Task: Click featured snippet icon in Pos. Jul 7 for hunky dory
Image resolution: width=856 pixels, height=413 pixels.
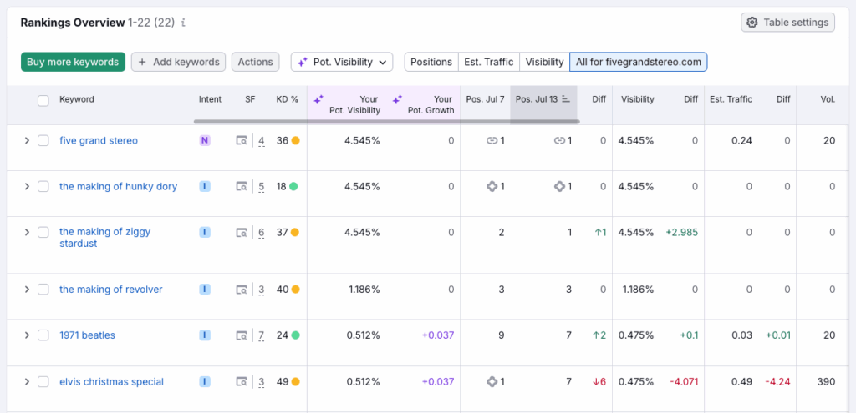Action: (492, 186)
